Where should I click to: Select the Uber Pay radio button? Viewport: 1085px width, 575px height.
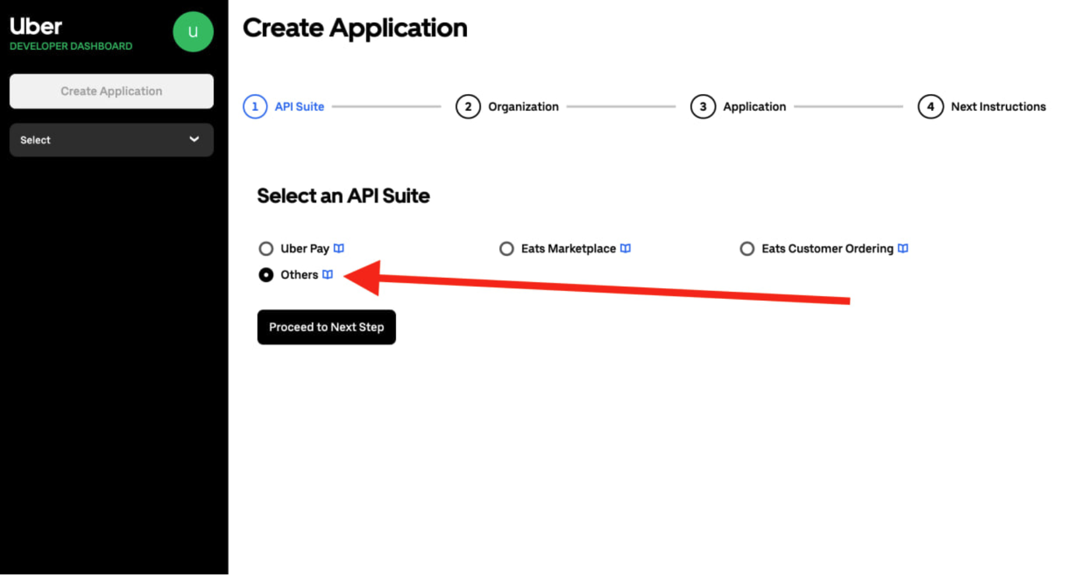[x=266, y=249]
